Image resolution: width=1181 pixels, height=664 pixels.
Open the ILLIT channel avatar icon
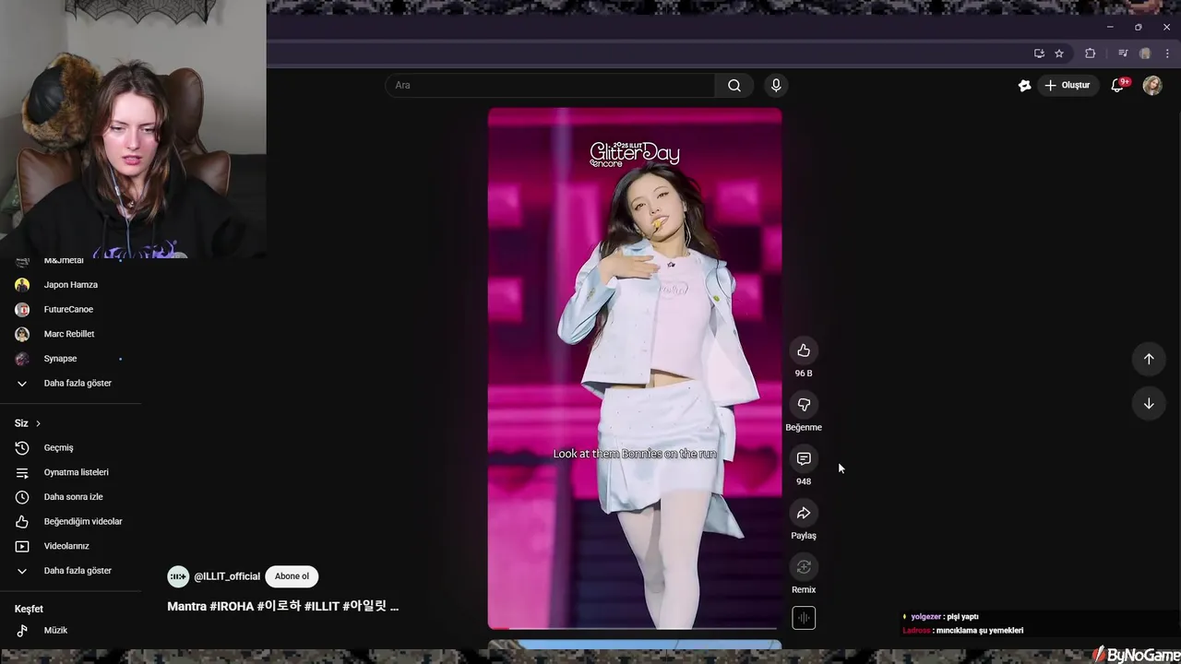(178, 576)
